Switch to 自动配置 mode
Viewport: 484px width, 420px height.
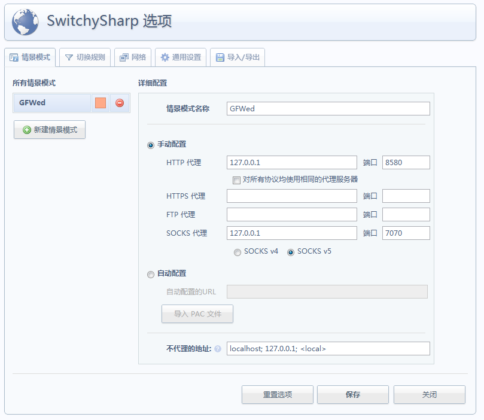coord(151,274)
